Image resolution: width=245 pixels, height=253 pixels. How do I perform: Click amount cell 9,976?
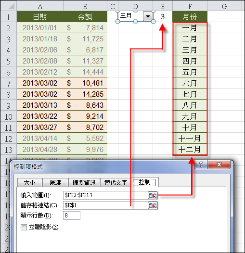(85, 150)
